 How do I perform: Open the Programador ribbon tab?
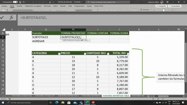(79, 6)
